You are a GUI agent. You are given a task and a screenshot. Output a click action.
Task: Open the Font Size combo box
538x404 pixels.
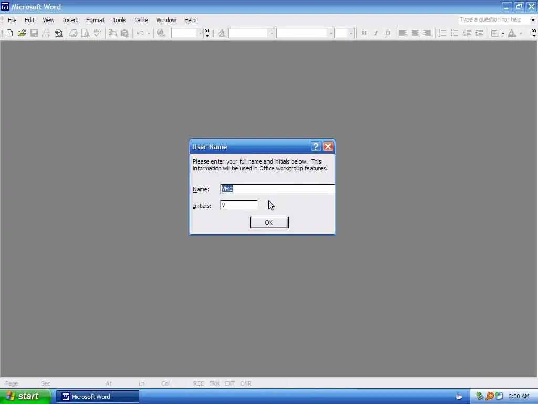point(345,33)
